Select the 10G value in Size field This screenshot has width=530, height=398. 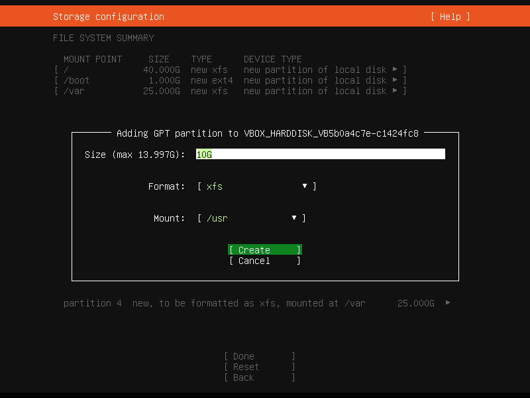click(x=203, y=154)
